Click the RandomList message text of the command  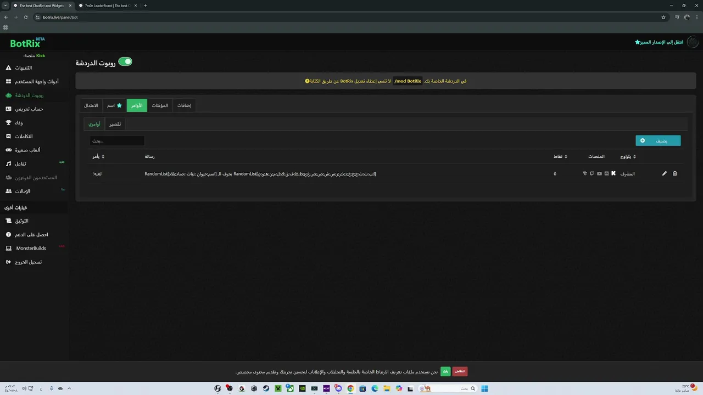click(260, 174)
